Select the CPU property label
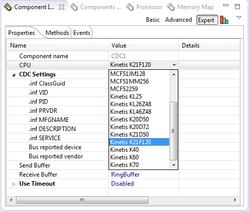 [x=25, y=65]
